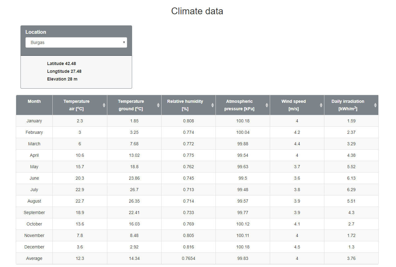Screen dimensions: 396x267
Task: Sort by Temperature ground column arrows
Action: (x=158, y=105)
